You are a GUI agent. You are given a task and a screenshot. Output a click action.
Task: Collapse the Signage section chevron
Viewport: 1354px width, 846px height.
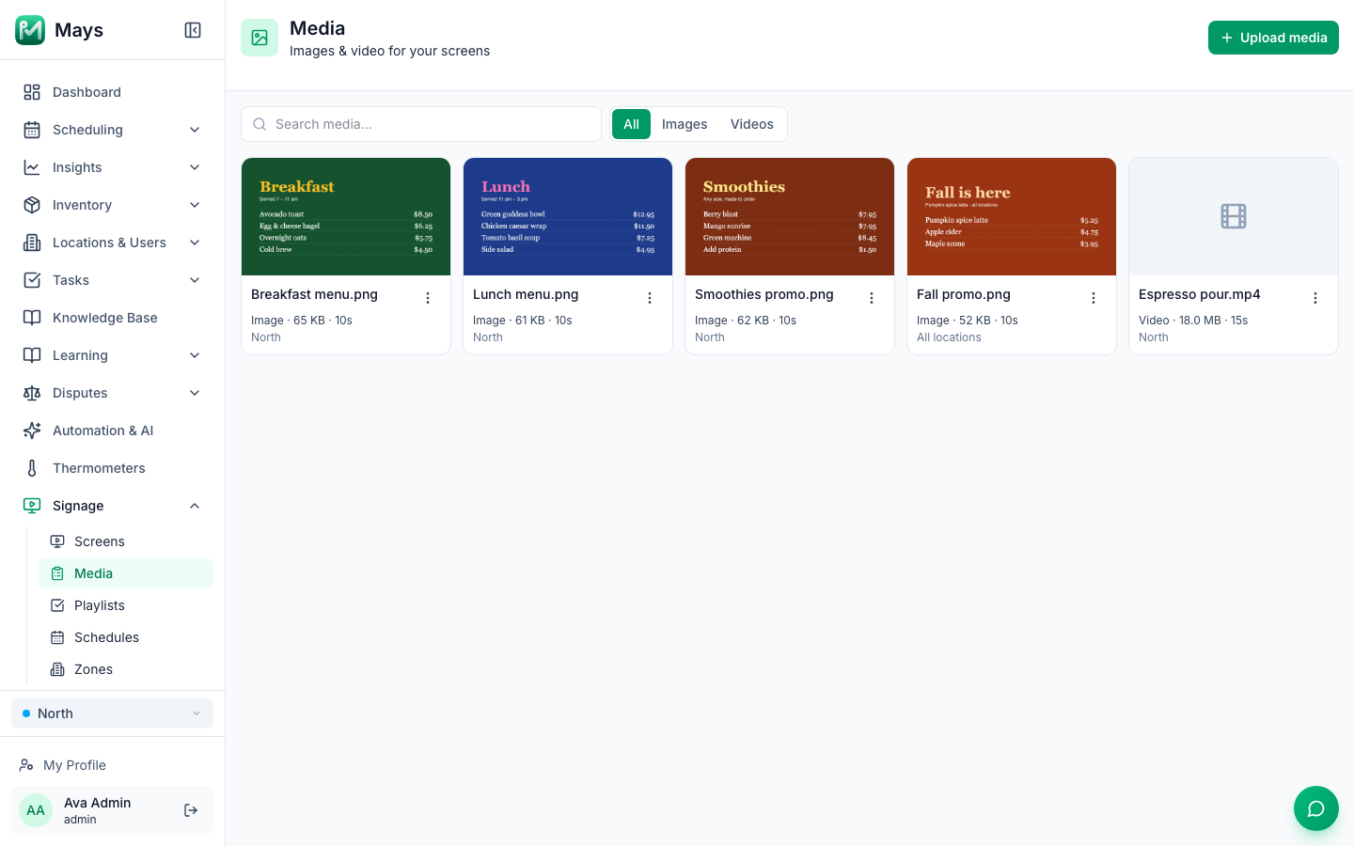pyautogui.click(x=195, y=506)
